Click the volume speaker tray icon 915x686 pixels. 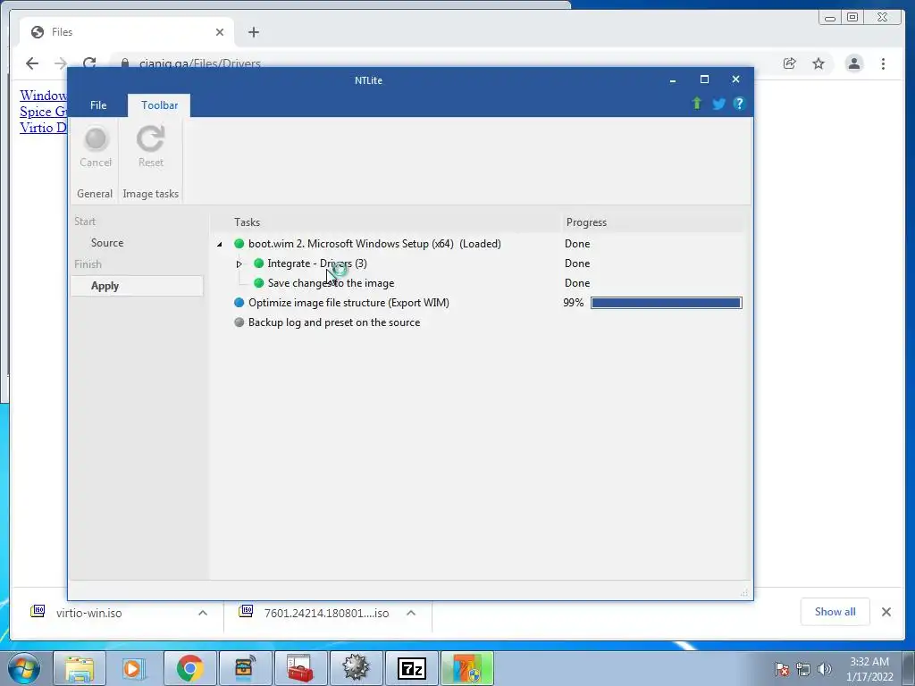[x=825, y=669]
